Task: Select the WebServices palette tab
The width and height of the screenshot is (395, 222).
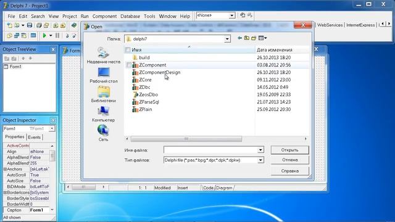Action: pos(330,25)
